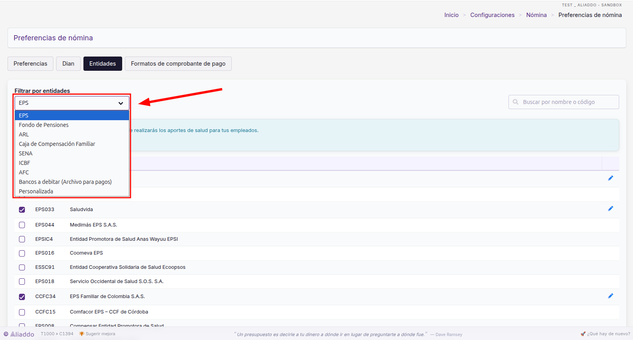Select the ESSC91 Ecoopsos checkbox

22,268
